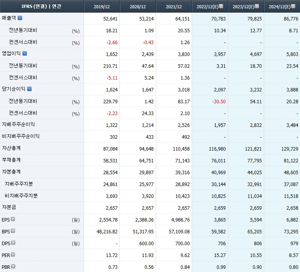300x272 pixels.
Task: Select the 2020/12 column header
Action: pyautogui.click(x=138, y=7)
